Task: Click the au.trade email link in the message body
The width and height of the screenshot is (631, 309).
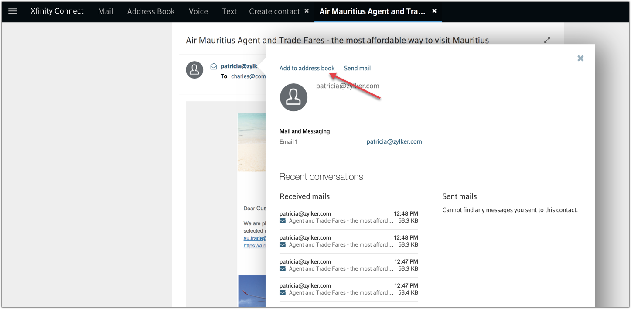Action: tap(254, 238)
